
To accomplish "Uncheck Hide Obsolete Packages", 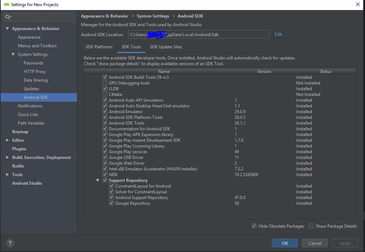I will (x=254, y=226).
